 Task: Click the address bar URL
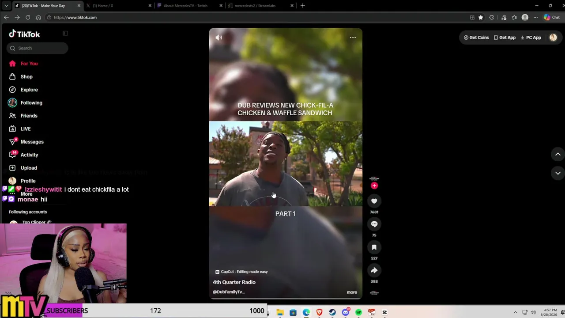click(75, 17)
